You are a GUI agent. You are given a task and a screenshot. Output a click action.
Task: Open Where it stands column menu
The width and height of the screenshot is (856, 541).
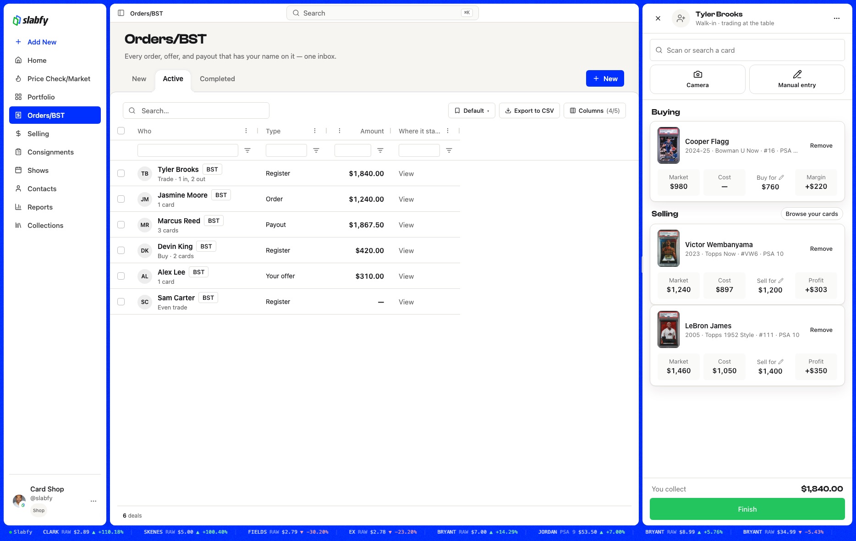448,131
